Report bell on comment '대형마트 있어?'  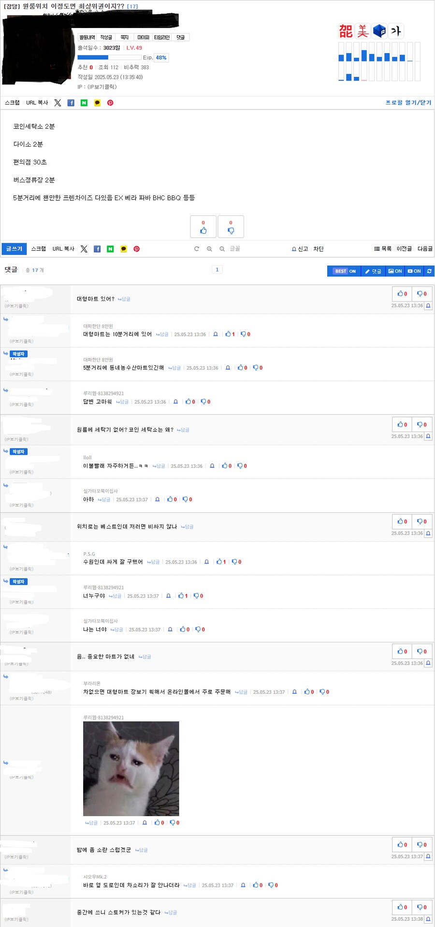[x=428, y=306]
